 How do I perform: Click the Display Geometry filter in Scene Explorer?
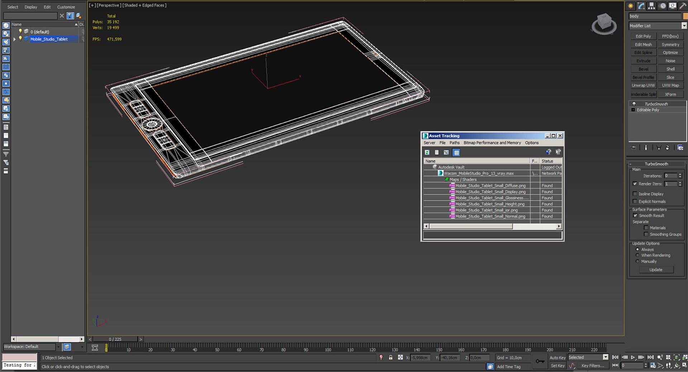[x=6, y=25]
